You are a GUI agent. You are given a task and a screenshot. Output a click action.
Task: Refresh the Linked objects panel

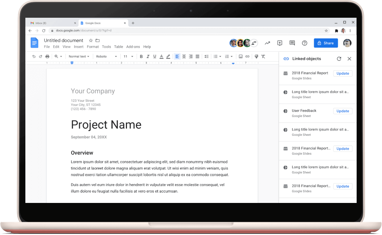tap(339, 59)
